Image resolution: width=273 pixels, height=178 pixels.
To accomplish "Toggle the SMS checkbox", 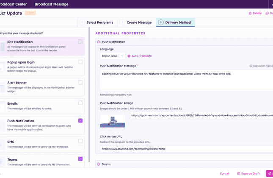I will coord(80,141).
